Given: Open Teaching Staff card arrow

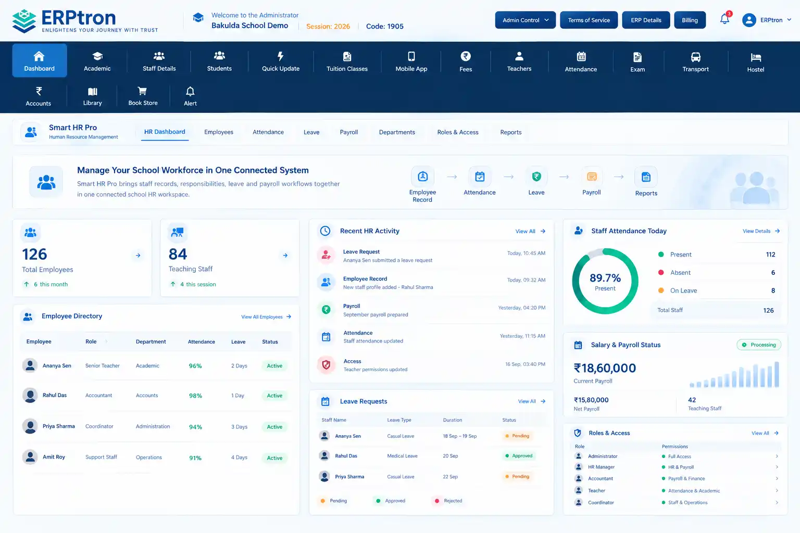Looking at the screenshot, I should click(285, 256).
